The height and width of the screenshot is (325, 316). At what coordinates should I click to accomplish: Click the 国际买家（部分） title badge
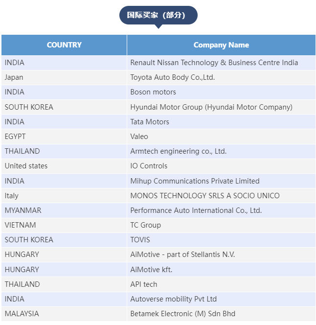(158, 15)
